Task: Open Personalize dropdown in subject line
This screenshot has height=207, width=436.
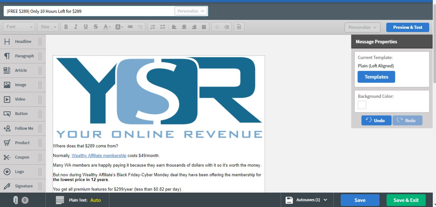Action: (191, 11)
